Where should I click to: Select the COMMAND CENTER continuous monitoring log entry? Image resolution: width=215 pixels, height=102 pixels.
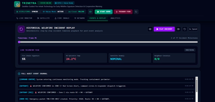(106, 79)
